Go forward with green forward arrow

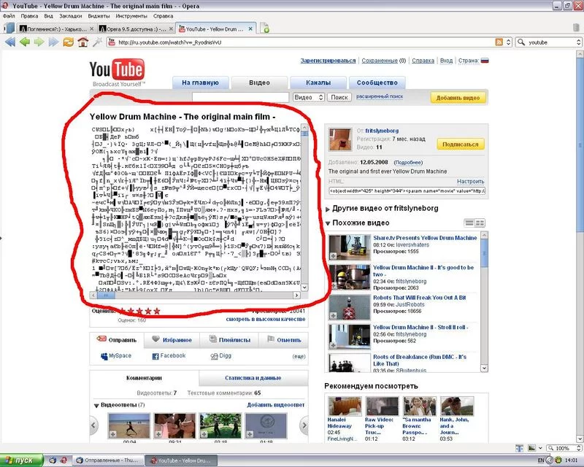[39, 42]
